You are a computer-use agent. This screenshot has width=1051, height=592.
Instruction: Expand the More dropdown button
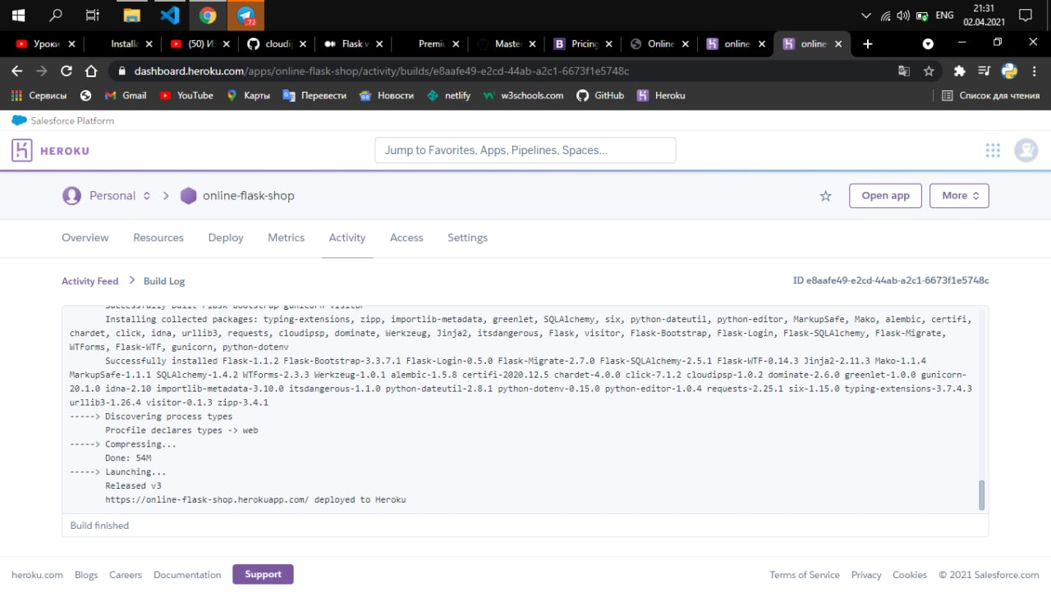[959, 196]
